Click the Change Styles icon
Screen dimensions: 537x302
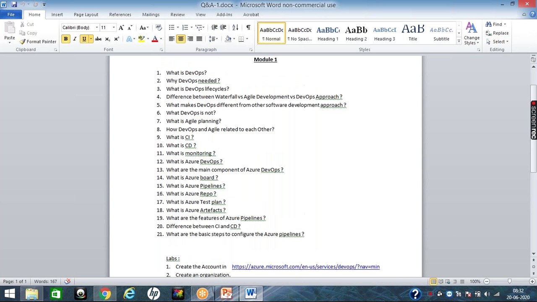pos(472,34)
